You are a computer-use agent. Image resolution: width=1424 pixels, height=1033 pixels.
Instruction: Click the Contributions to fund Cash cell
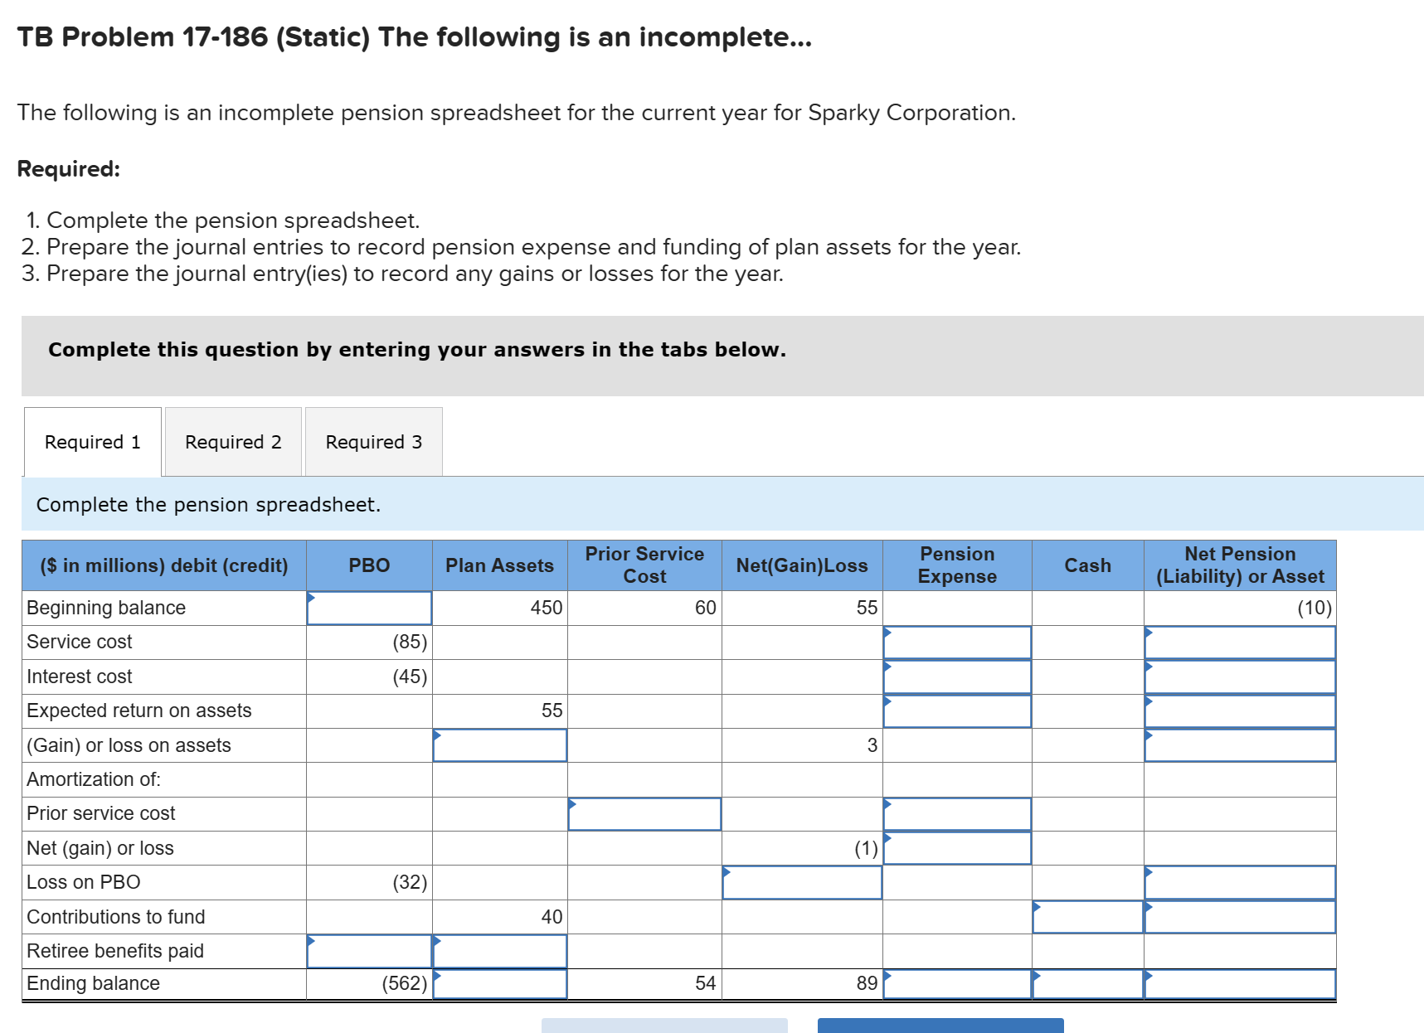pos(1087,916)
